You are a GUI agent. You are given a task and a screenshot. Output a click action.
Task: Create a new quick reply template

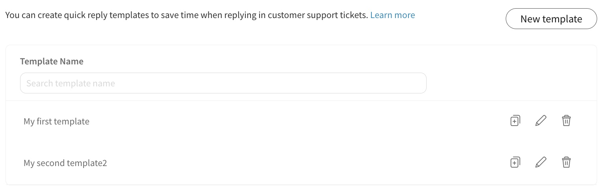tap(551, 19)
